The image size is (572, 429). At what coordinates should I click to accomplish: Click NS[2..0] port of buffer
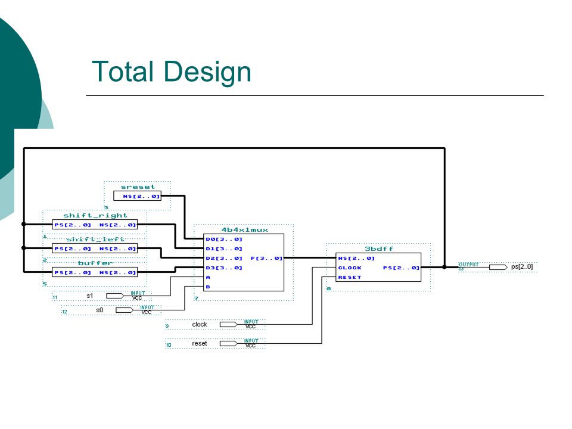coord(118,272)
